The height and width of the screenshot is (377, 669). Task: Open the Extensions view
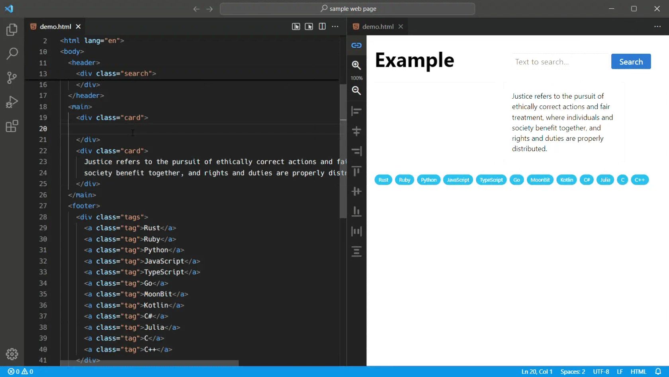click(x=12, y=126)
